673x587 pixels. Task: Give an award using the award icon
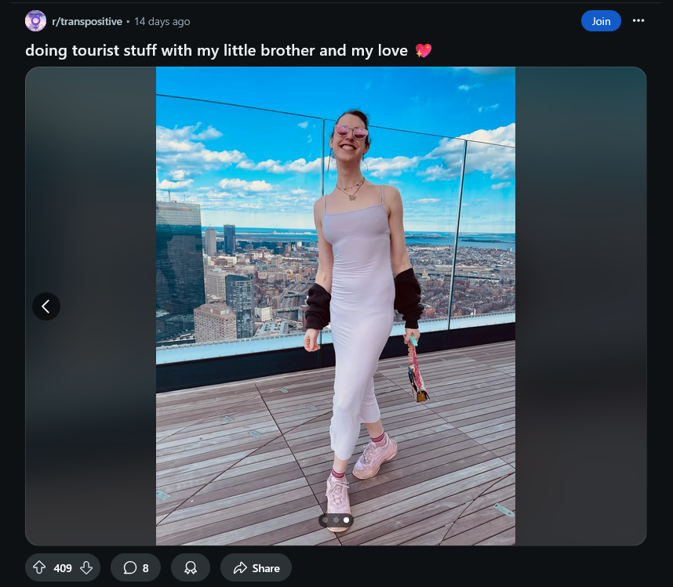(191, 567)
